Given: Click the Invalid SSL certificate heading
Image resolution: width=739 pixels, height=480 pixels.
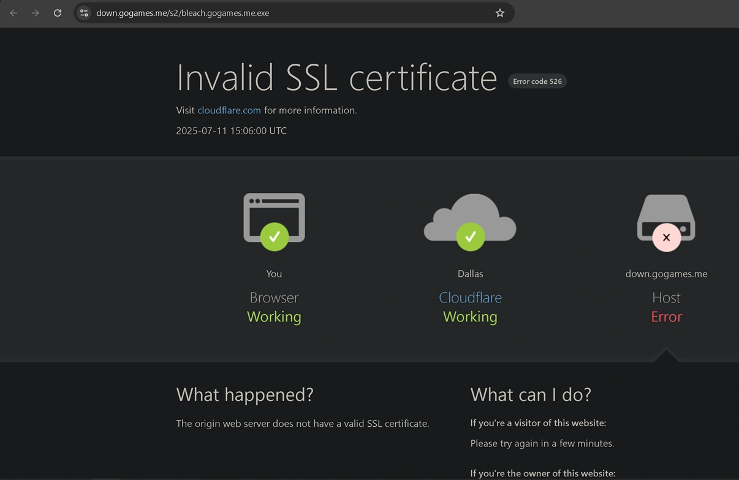Looking at the screenshot, I should (x=336, y=77).
